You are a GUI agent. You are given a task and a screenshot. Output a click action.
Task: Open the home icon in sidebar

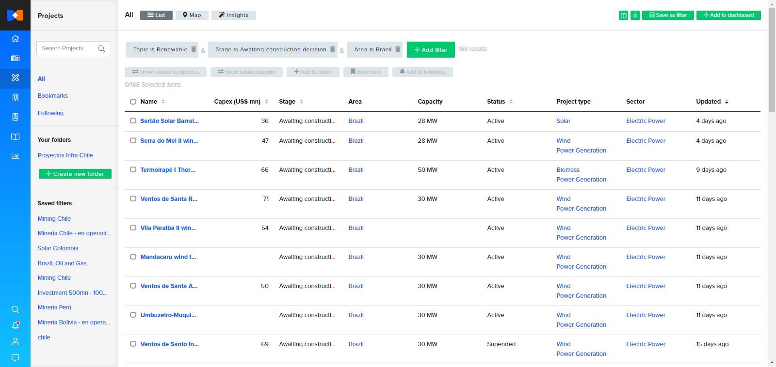click(x=15, y=39)
